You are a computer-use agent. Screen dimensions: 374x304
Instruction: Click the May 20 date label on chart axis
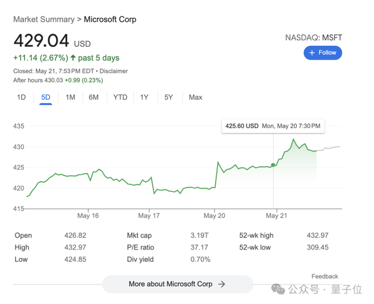[x=214, y=216]
